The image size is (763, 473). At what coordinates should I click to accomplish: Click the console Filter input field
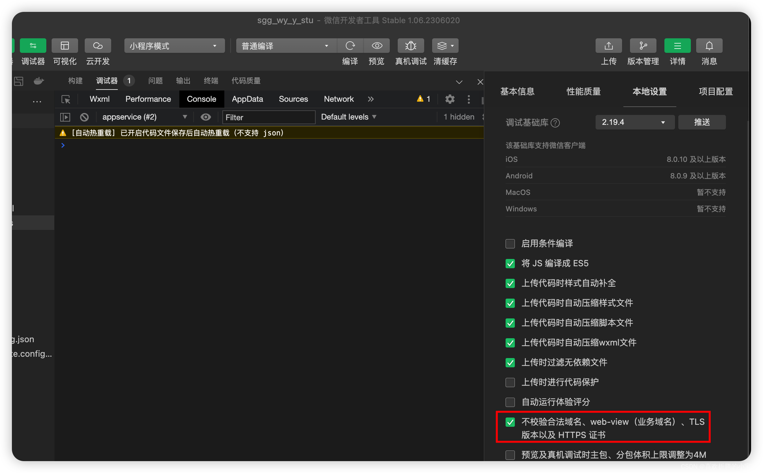[268, 117]
